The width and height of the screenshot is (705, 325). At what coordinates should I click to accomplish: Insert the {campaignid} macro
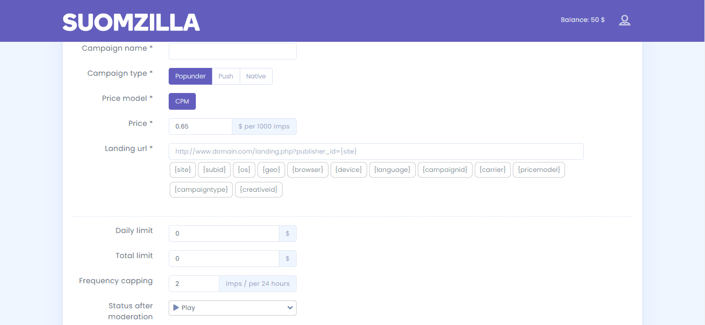(x=445, y=169)
